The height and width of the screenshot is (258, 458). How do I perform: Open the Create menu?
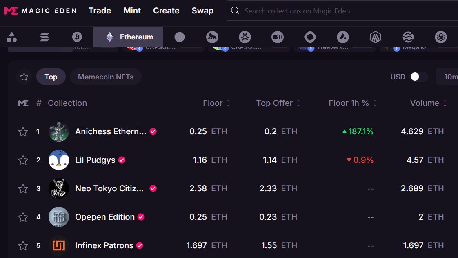166,11
